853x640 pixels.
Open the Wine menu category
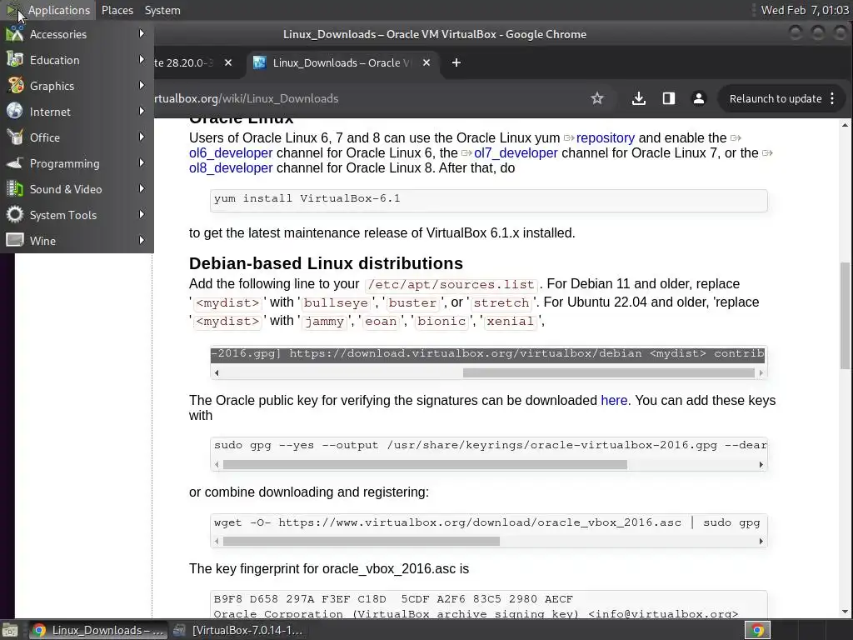(77, 241)
